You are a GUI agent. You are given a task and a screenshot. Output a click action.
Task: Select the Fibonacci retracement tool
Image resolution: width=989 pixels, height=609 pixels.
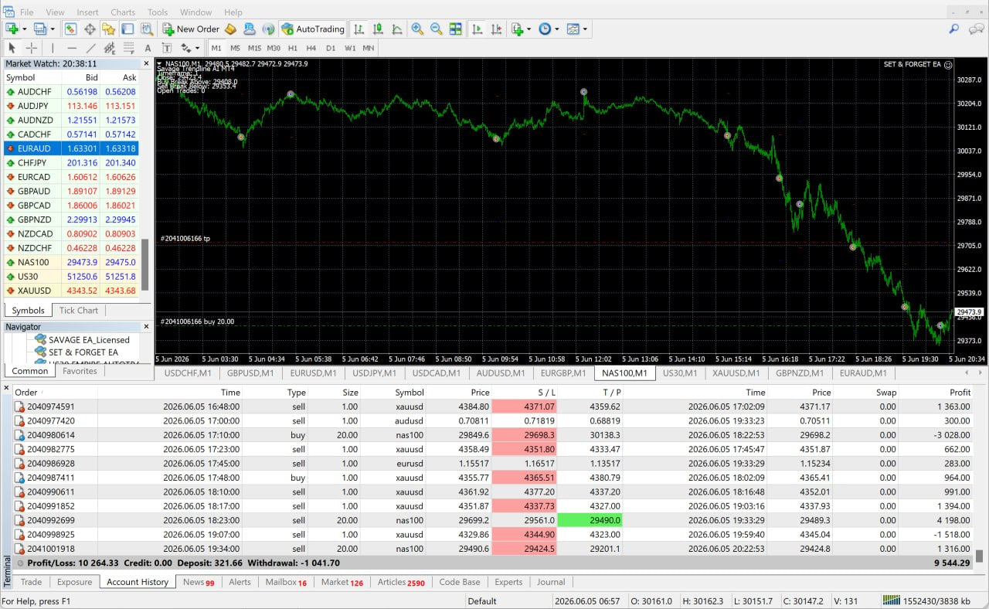[x=129, y=48]
